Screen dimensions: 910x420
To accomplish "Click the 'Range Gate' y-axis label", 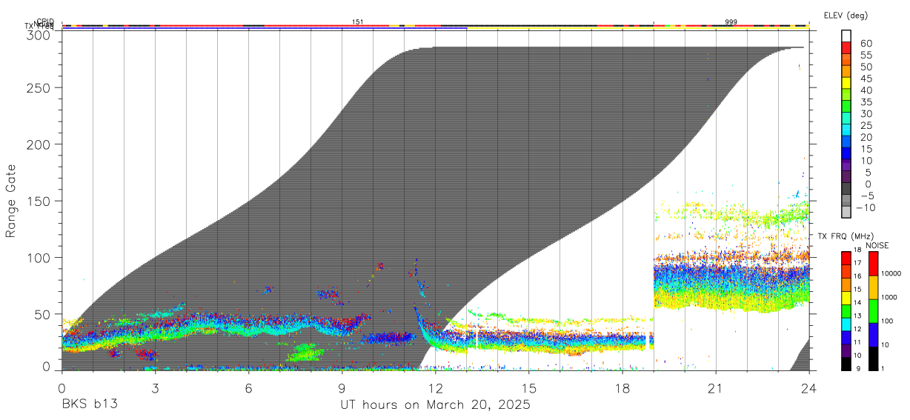I will click(11, 201).
